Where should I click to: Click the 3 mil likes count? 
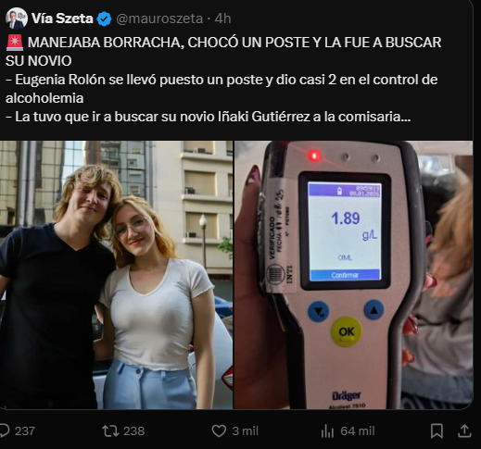pyautogui.click(x=245, y=431)
